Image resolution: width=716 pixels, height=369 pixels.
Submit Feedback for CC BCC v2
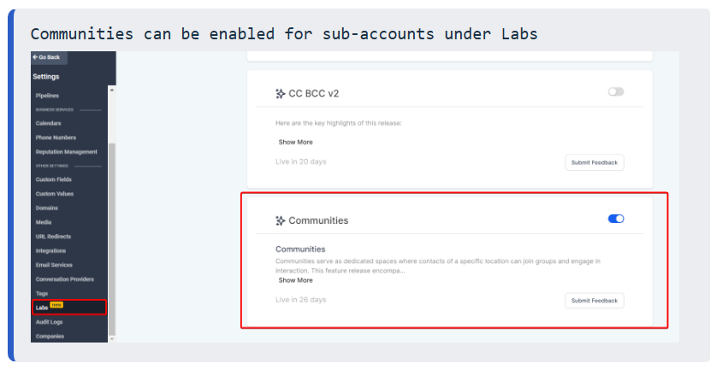tap(594, 163)
